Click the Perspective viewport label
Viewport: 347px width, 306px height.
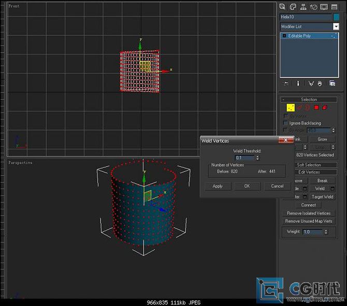point(20,163)
